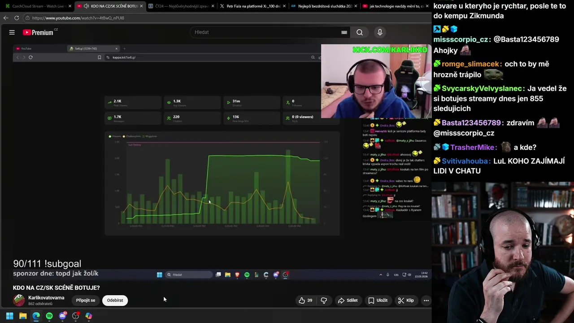Click the Připojit se join button
574x323 pixels.
[x=86, y=301]
